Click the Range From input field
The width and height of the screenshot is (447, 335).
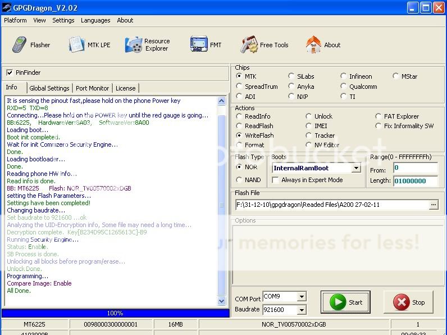tap(416, 168)
